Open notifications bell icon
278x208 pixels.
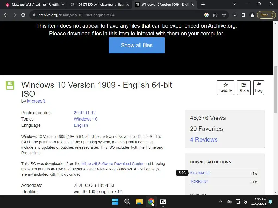pos(270,201)
